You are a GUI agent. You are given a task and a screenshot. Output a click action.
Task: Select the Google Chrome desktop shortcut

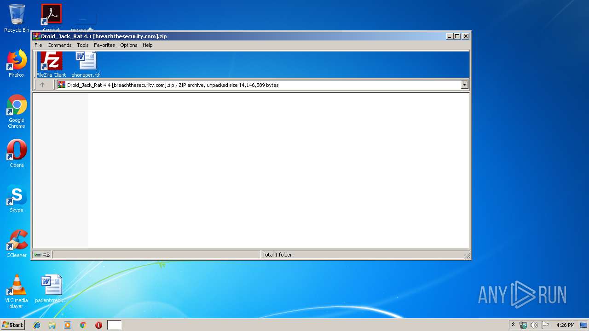click(x=17, y=111)
